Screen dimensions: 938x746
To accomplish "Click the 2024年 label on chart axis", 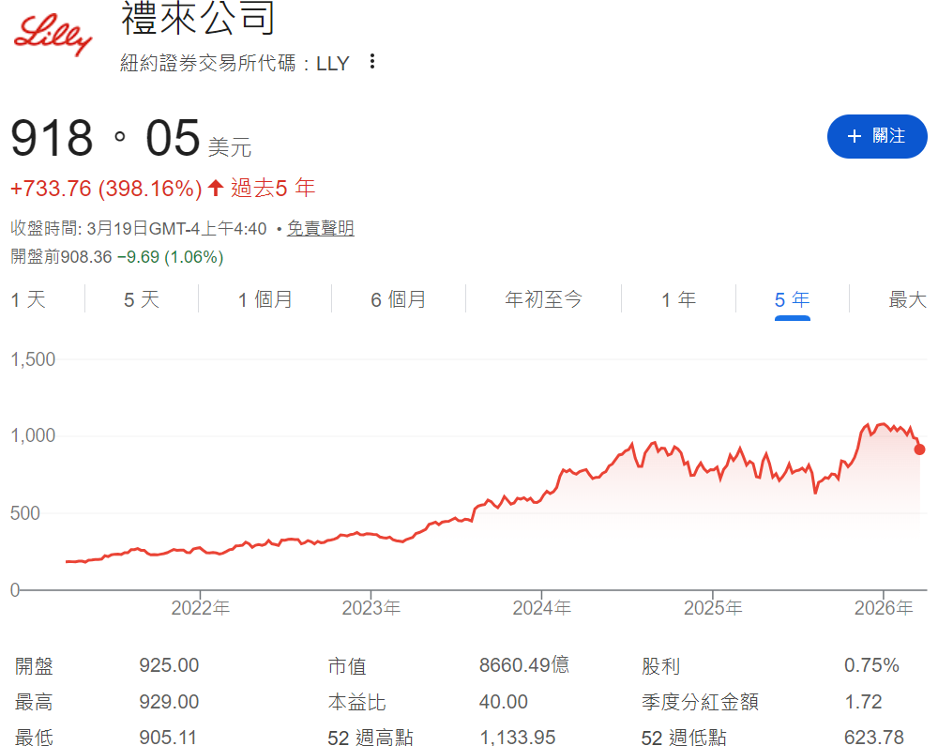I will [x=541, y=607].
